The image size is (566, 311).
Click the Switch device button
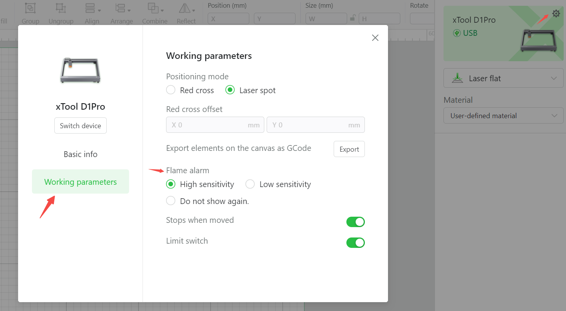click(81, 126)
